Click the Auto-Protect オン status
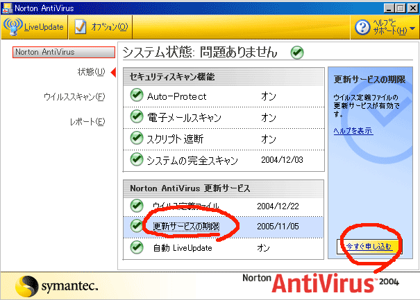The image size is (420, 300). [x=269, y=96]
